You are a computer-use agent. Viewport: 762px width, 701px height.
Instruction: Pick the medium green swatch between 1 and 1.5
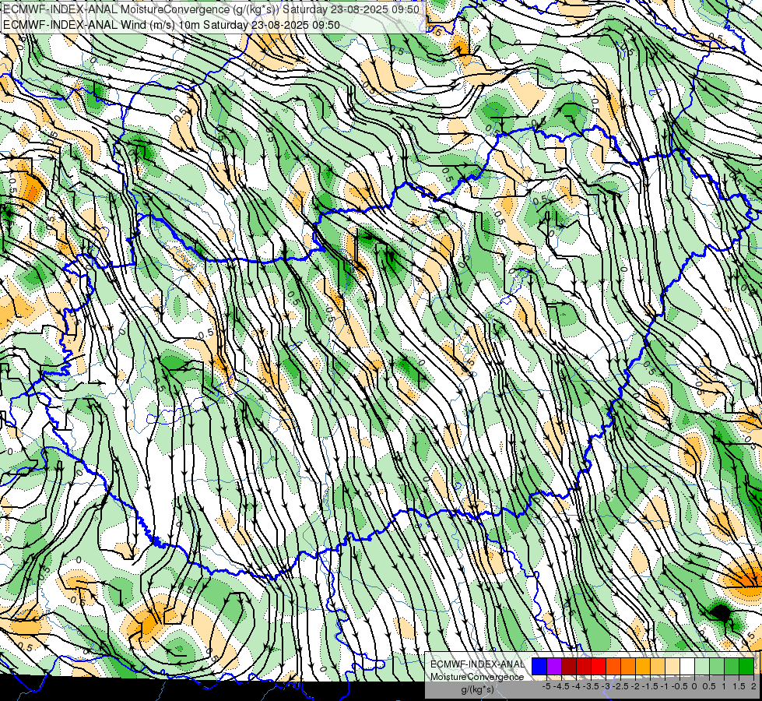coord(732,666)
